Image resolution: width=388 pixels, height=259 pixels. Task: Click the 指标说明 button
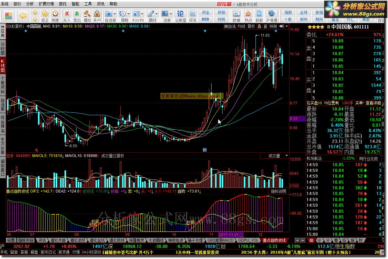click(x=279, y=191)
